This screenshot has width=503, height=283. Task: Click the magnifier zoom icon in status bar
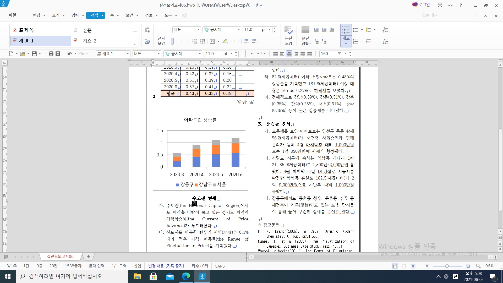pos(478,266)
